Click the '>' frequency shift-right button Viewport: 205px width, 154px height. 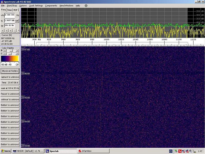[x=6, y=31]
